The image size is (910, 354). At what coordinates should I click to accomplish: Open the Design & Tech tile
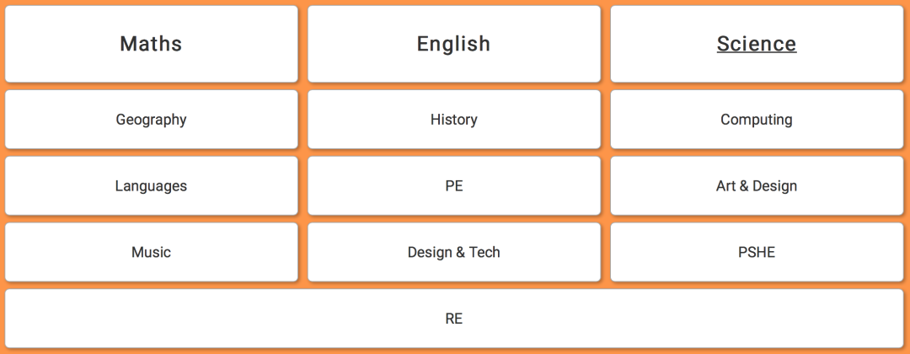click(x=453, y=252)
